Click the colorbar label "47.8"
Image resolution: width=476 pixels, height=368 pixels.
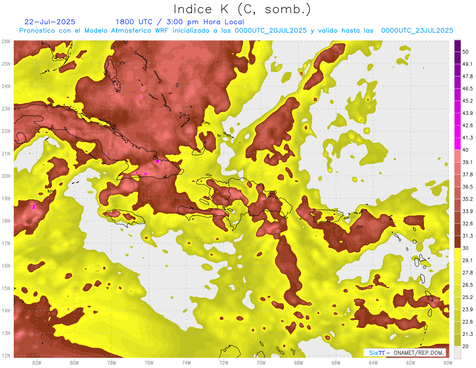(467, 76)
